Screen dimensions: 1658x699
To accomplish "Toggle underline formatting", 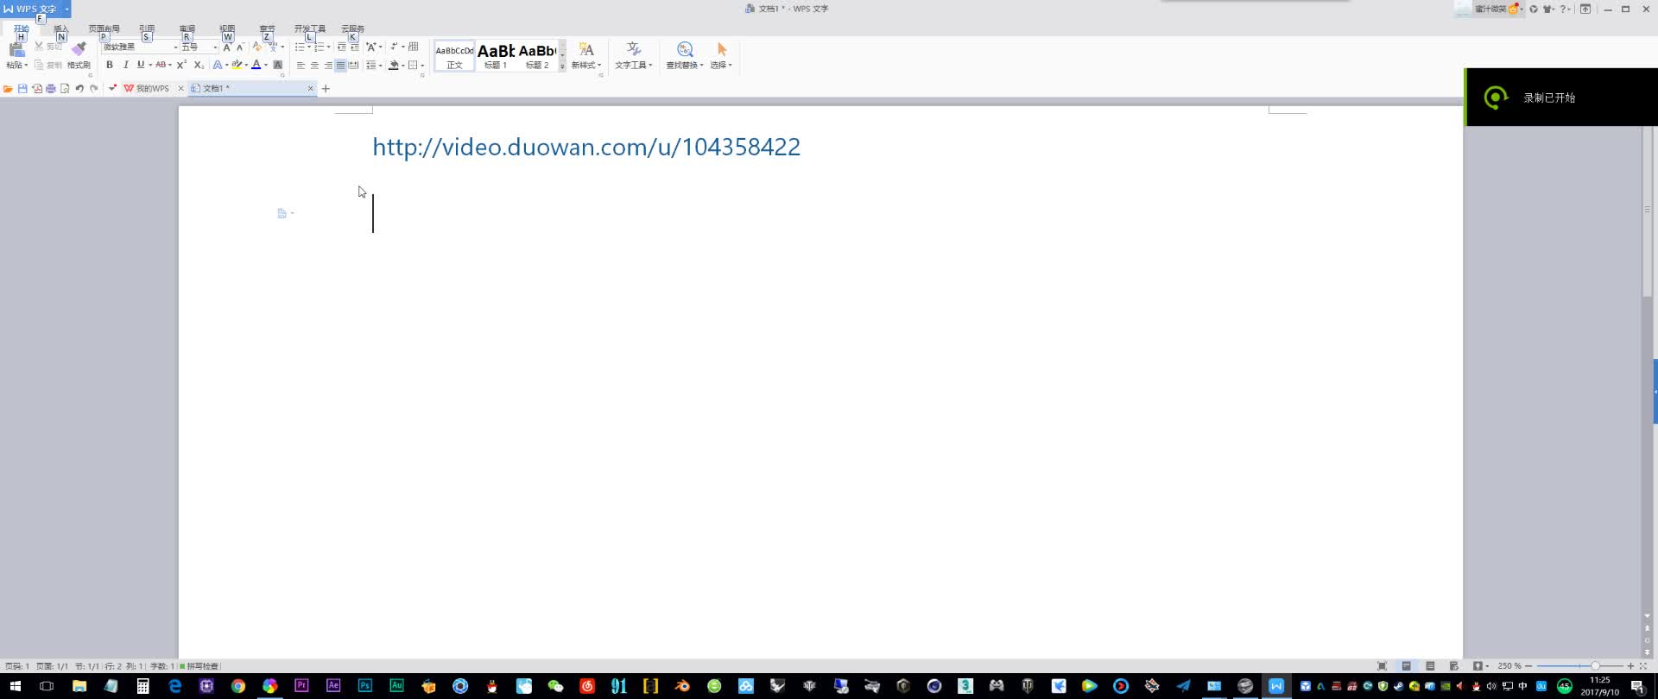I will pyautogui.click(x=141, y=65).
